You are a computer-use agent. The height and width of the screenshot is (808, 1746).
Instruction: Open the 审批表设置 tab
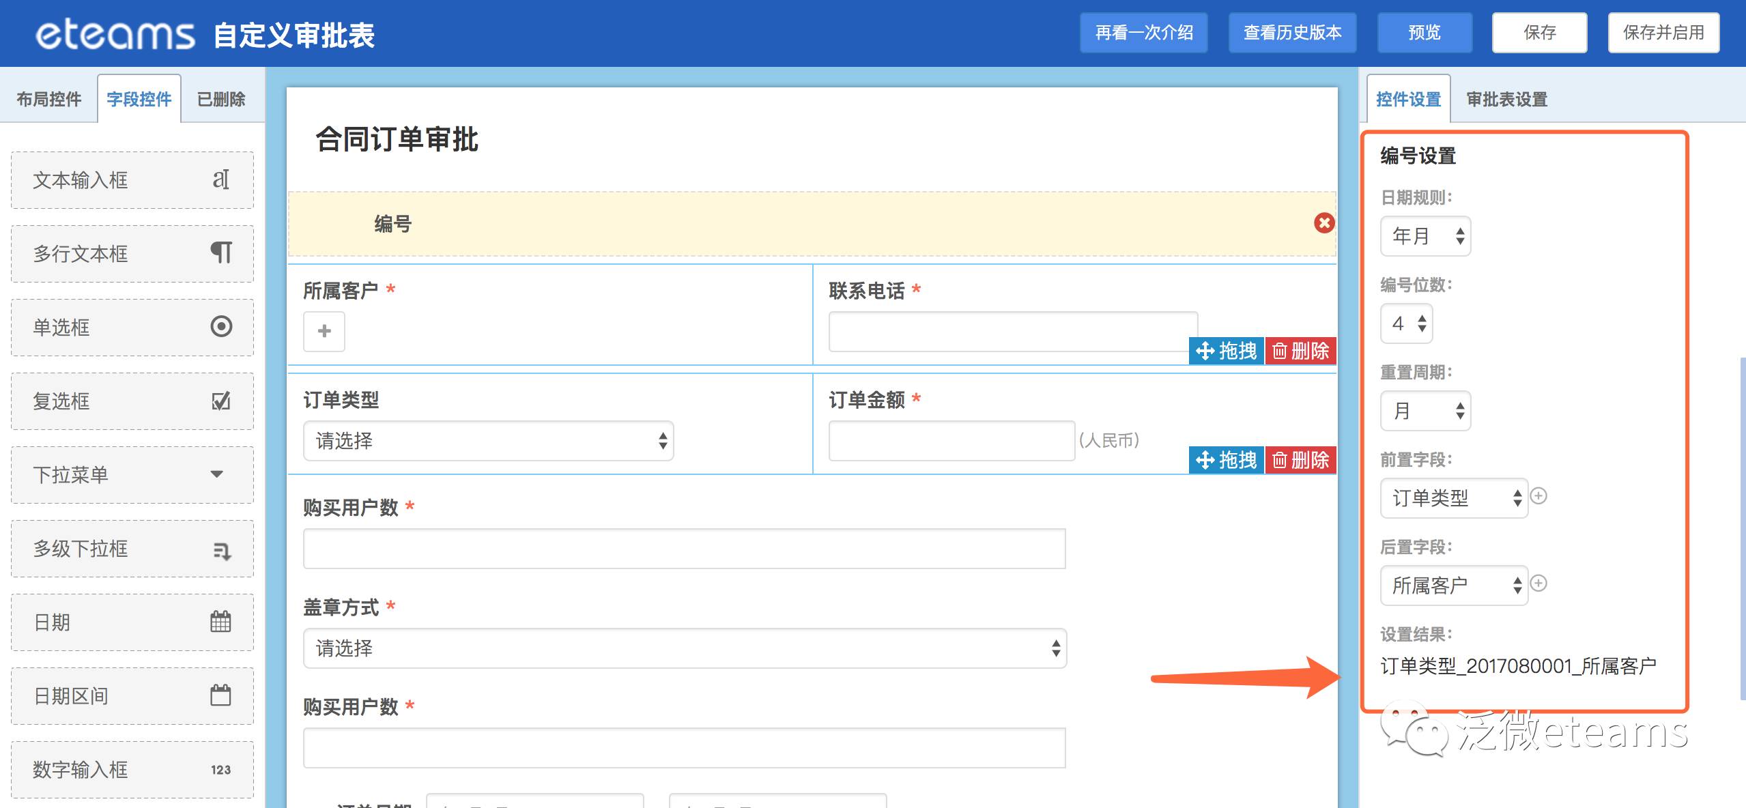click(1507, 100)
